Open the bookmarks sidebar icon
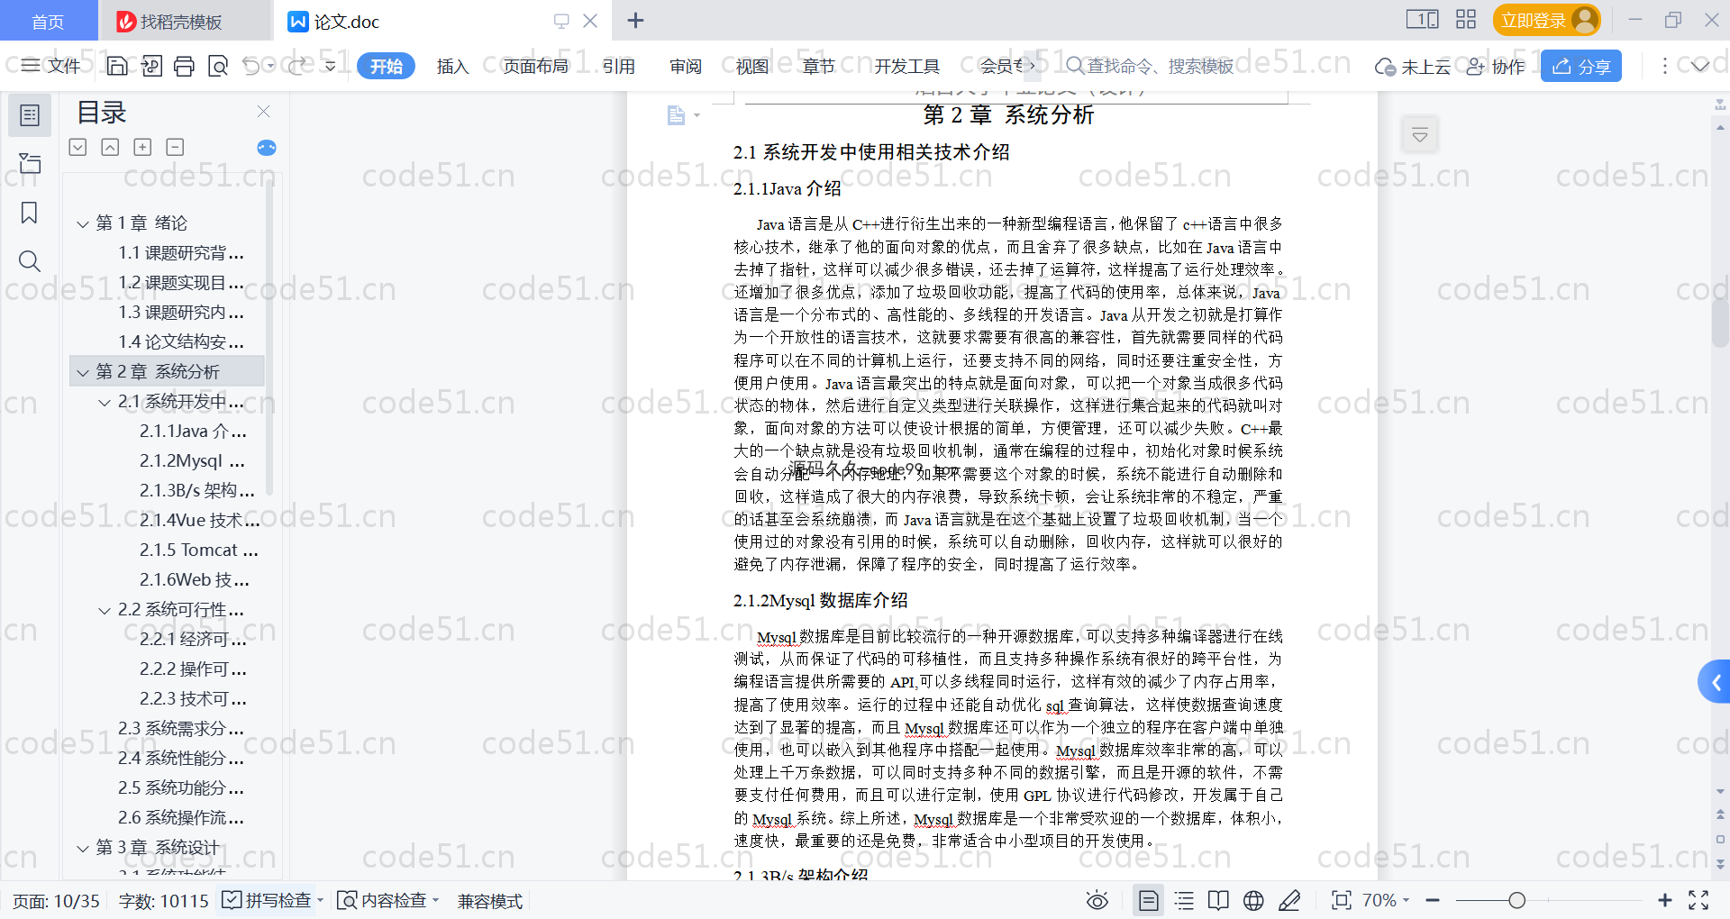 click(x=30, y=213)
